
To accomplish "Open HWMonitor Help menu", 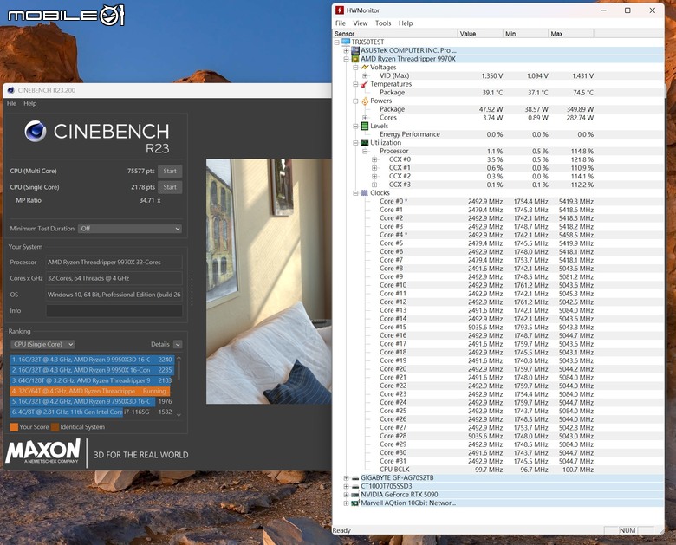I will click(406, 23).
